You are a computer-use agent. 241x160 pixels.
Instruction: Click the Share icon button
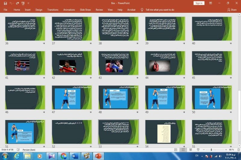tap(232, 10)
